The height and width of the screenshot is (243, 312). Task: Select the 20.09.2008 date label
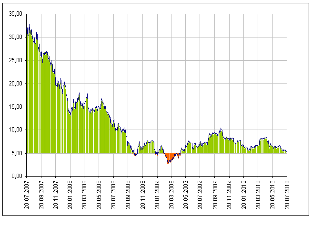pyautogui.click(x=128, y=195)
